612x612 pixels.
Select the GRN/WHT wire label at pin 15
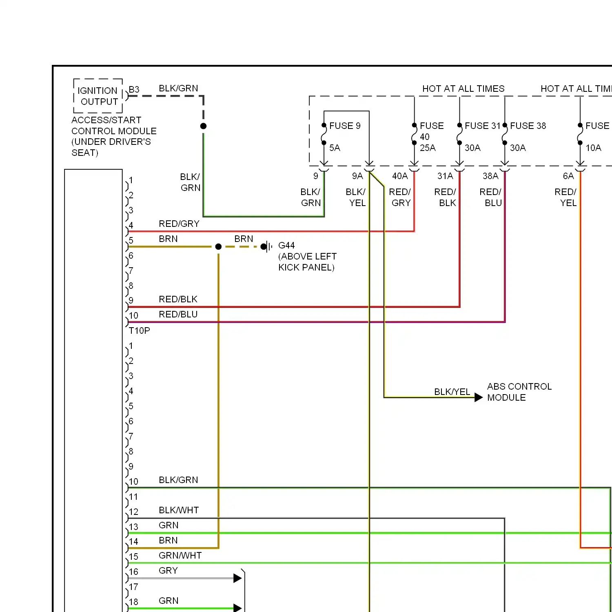(180, 555)
